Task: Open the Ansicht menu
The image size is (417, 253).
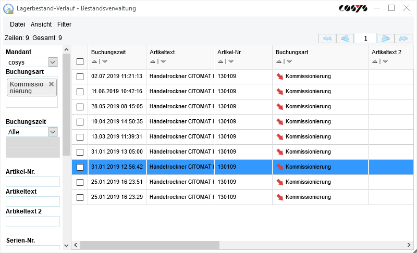Action: coord(41,24)
